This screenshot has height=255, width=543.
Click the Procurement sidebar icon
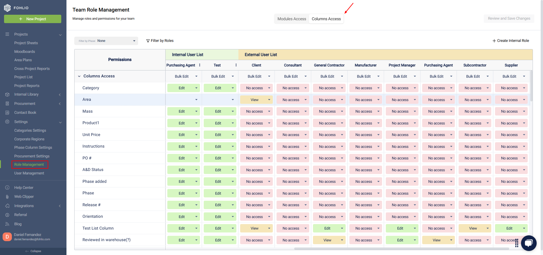click(x=7, y=104)
